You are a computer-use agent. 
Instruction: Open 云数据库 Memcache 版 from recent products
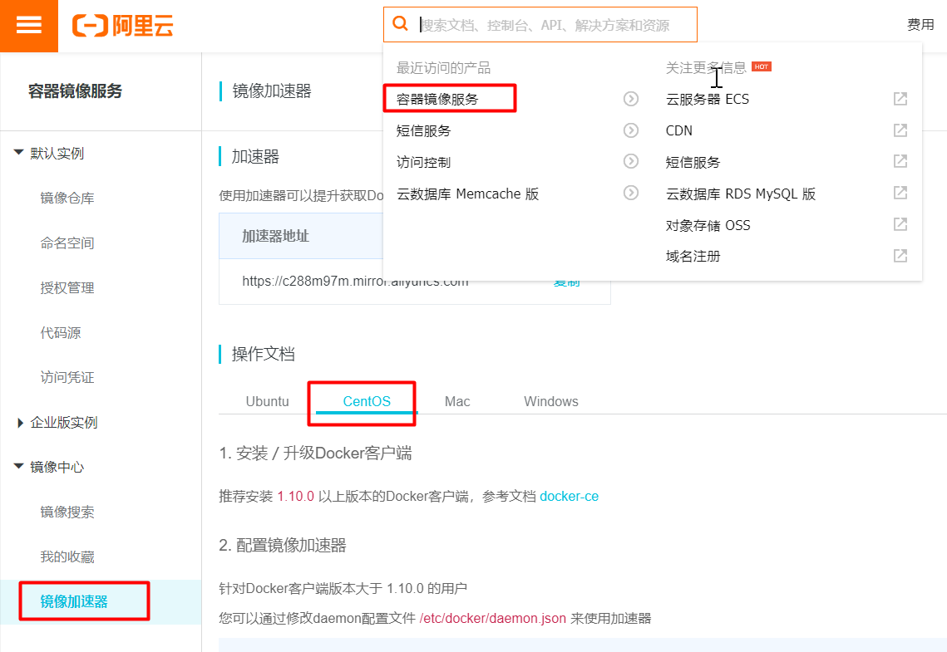(x=467, y=194)
